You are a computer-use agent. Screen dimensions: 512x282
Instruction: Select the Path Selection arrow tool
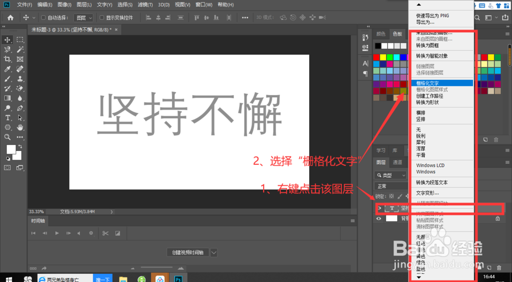pos(20,118)
